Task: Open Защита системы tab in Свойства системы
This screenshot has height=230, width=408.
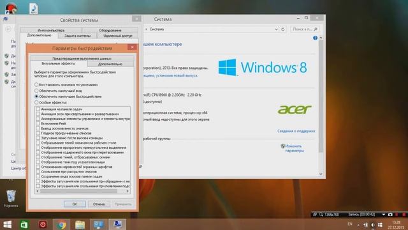Action: click(x=78, y=36)
